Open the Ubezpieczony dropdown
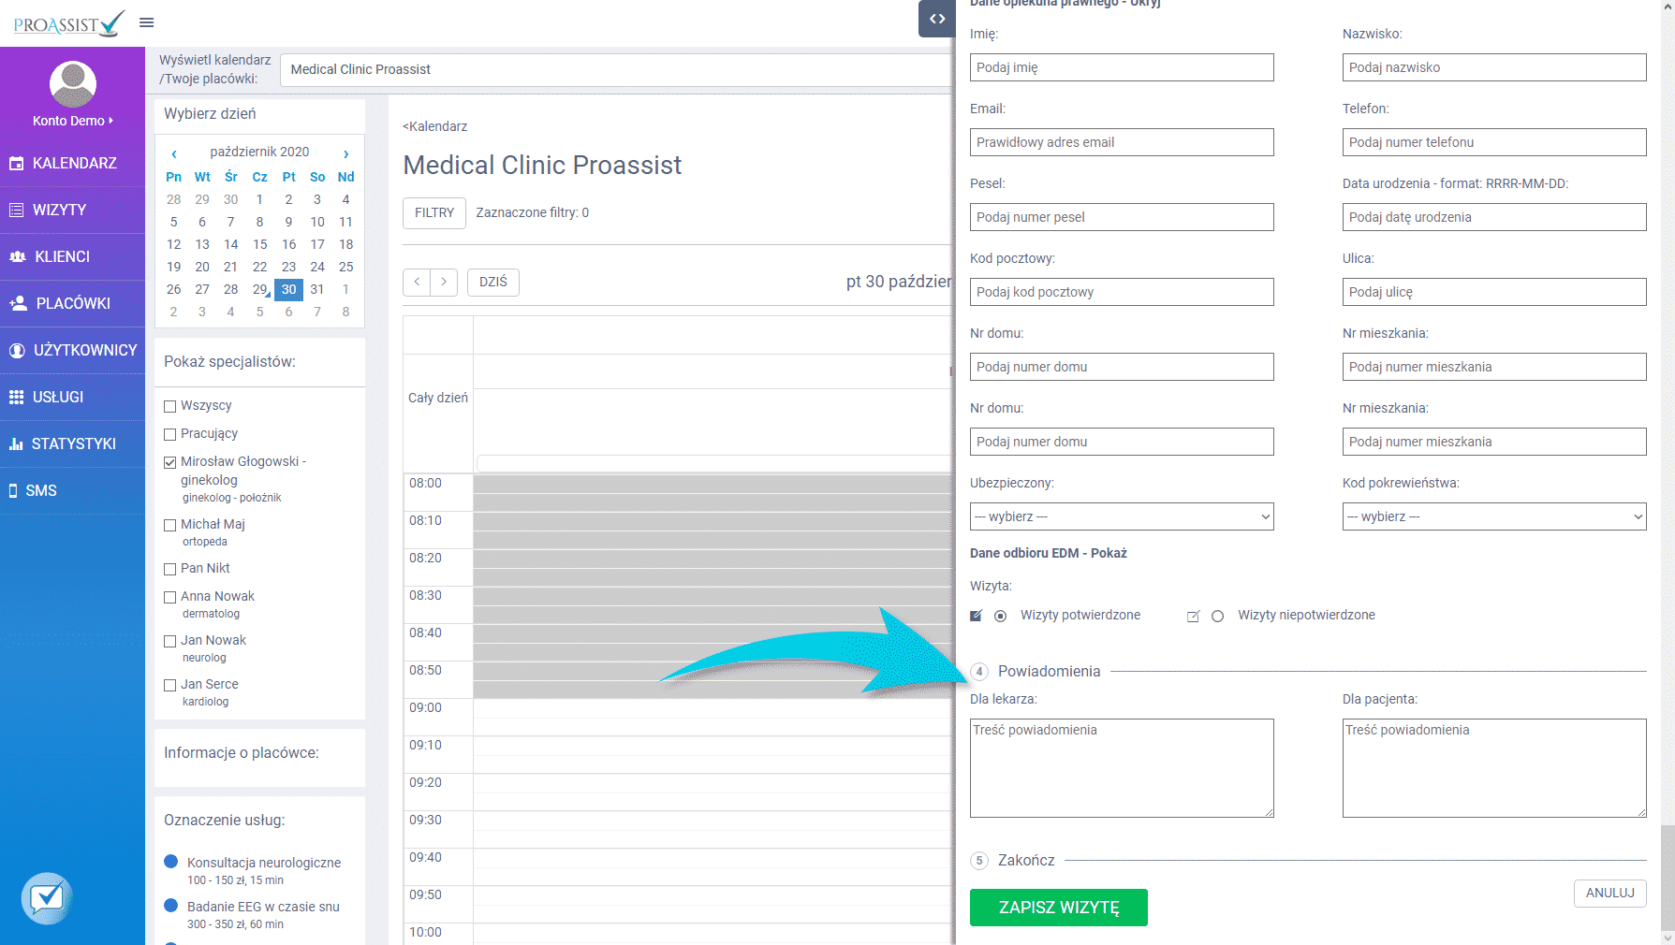Screen dimensions: 1675x945 (1122, 516)
